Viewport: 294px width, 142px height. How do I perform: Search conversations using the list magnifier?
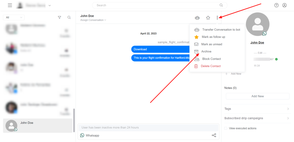pos(69,17)
